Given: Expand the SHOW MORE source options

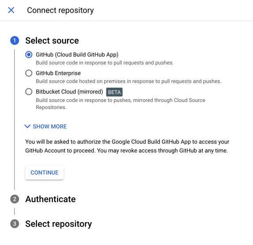Looking at the screenshot, I should (x=45, y=126).
